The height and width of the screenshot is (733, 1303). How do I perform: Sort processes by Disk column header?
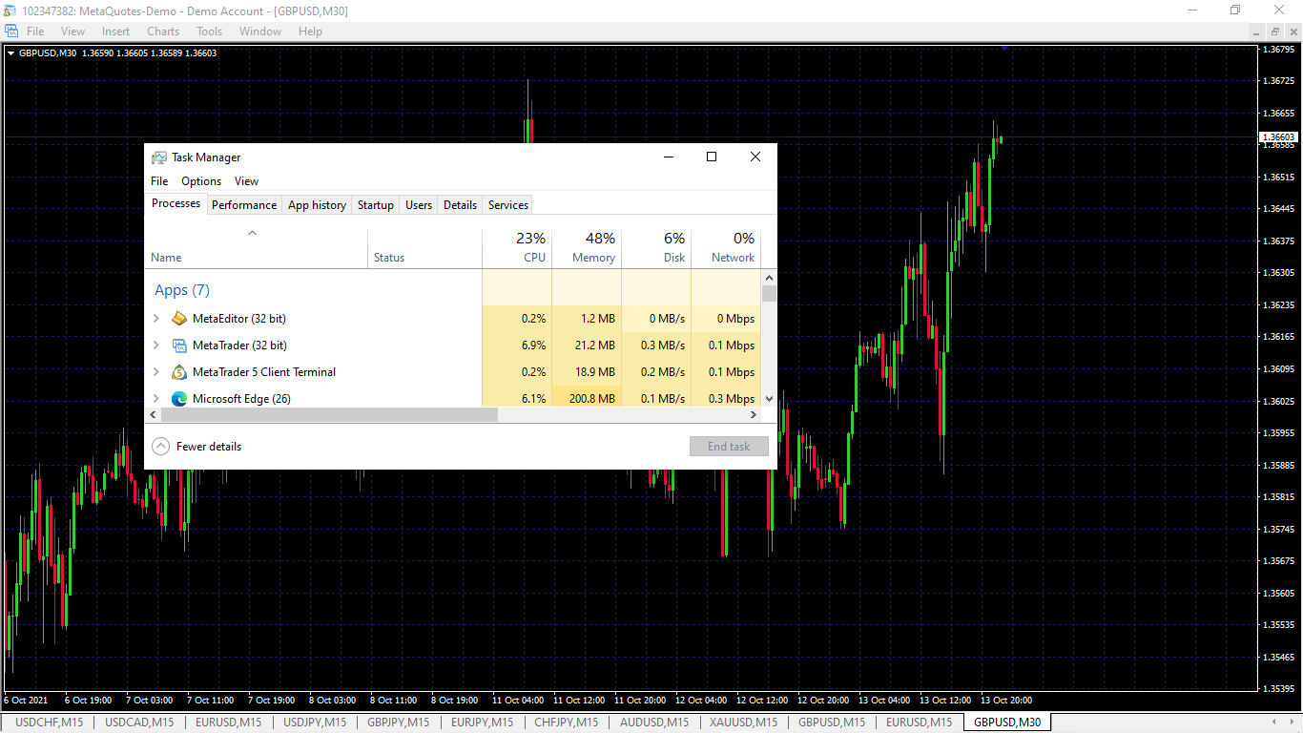point(656,248)
